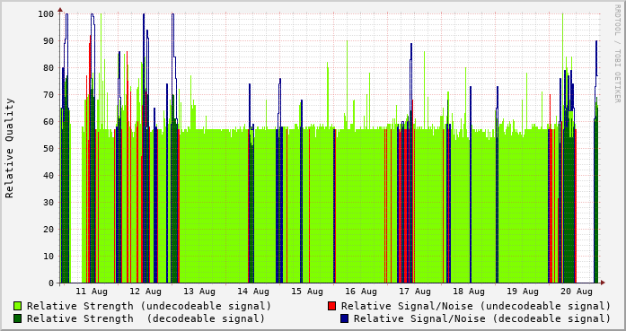Click the '16 Aug' date label
The height and width of the screenshot is (331, 626).
click(x=361, y=292)
